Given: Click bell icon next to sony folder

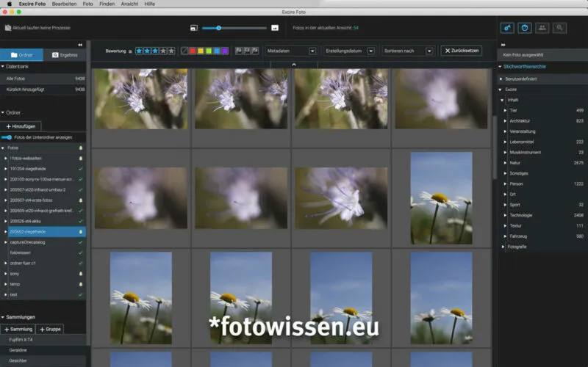Looking at the screenshot, I should 80,274.
